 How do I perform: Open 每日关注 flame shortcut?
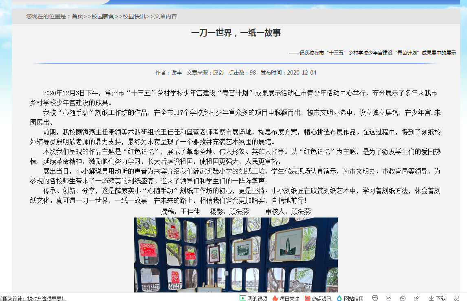(286, 298)
